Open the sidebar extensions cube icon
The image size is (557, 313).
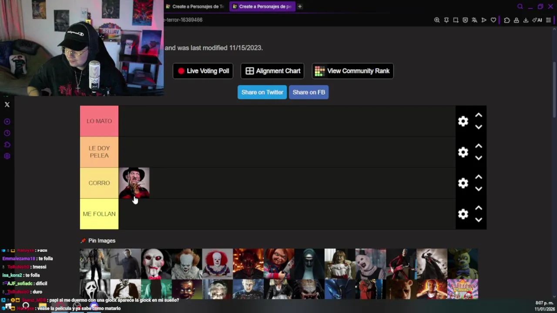7,145
